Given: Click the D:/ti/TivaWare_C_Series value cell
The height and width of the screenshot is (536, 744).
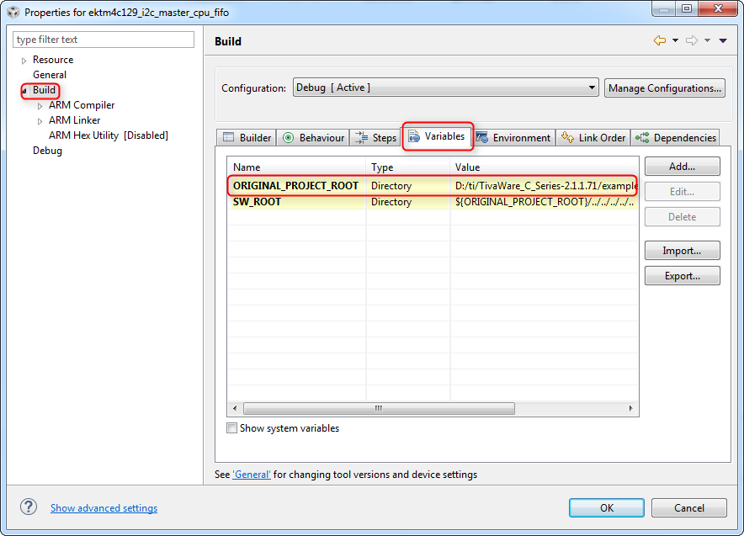Looking at the screenshot, I should 544,185.
